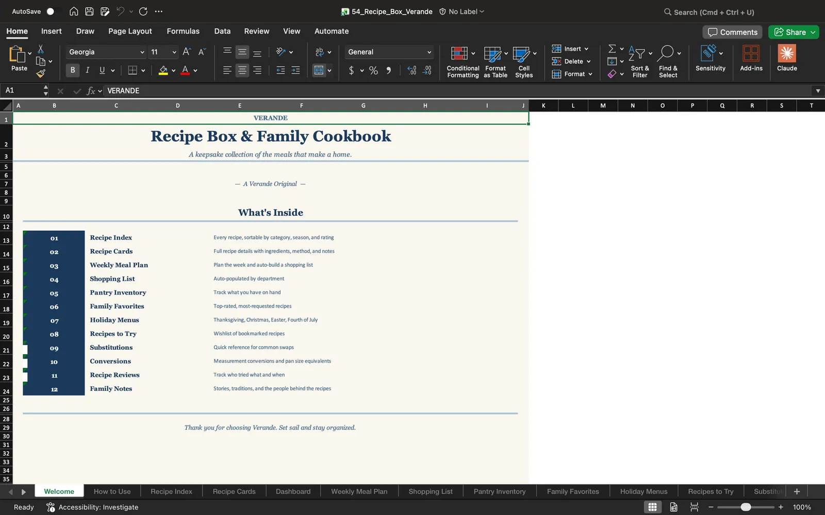Toggle Bold formatting button
Screen dimensions: 825x515
73,70
